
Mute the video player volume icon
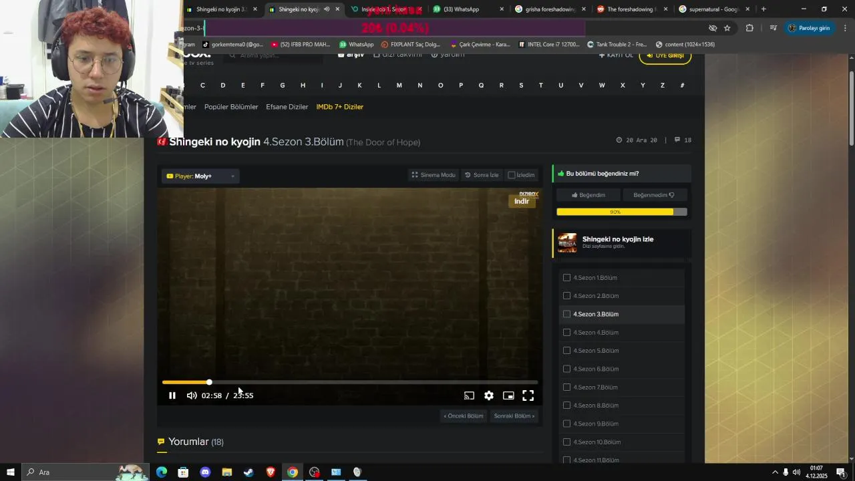192,395
